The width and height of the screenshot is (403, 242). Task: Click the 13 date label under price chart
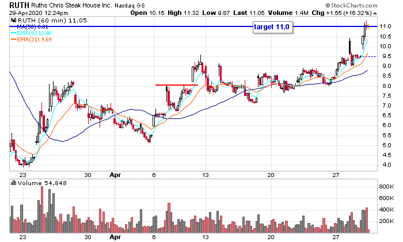point(205,175)
